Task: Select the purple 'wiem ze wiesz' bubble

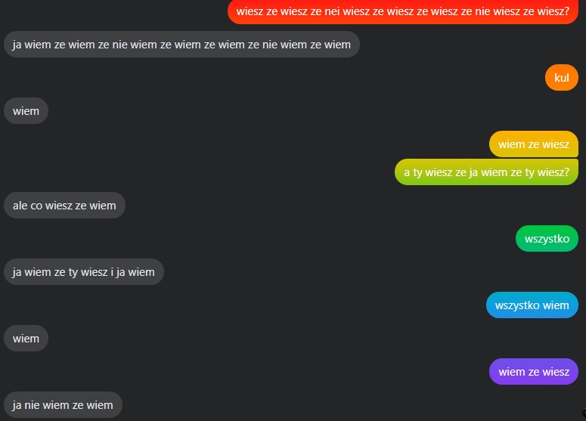Action: pyautogui.click(x=534, y=372)
